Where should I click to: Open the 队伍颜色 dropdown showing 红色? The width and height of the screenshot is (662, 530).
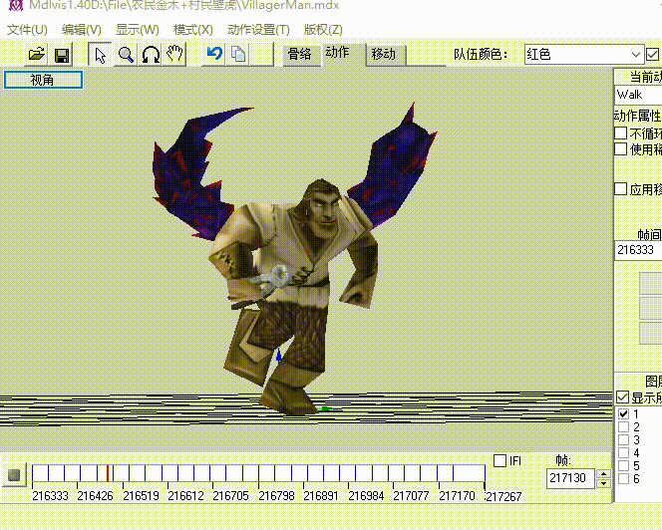tap(584, 55)
